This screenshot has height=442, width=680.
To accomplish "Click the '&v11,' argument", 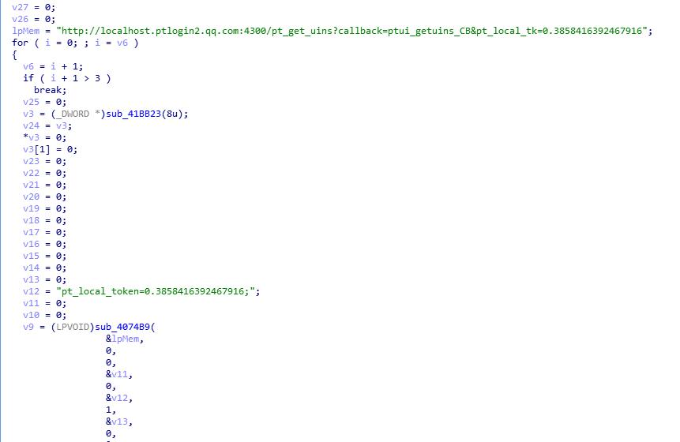I will pos(119,374).
